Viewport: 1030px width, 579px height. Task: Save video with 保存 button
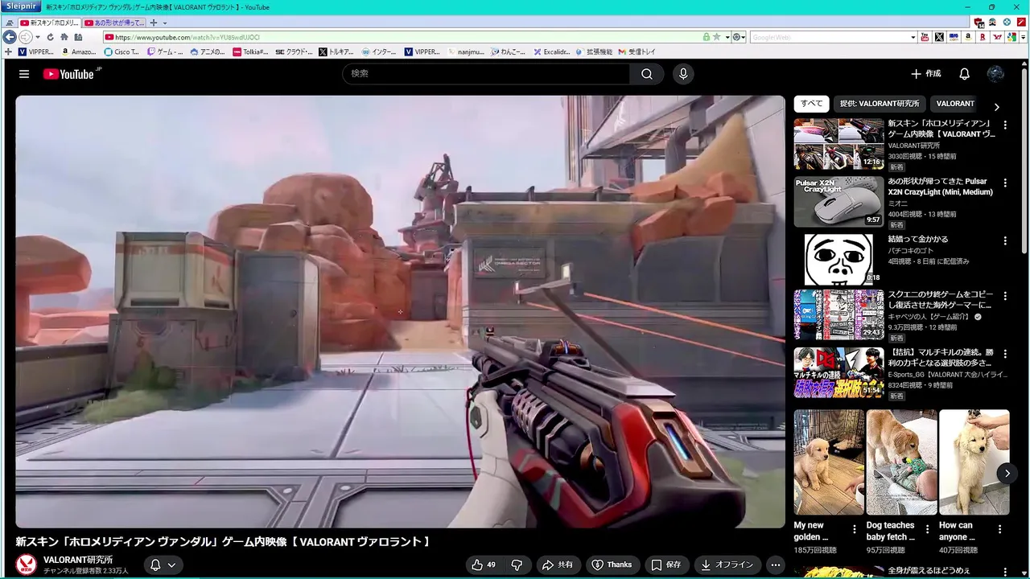pos(667,565)
